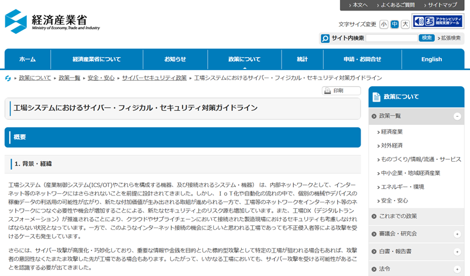The image size is (470, 276).
Task: Set font size to medium (中)
Action: 394,24
